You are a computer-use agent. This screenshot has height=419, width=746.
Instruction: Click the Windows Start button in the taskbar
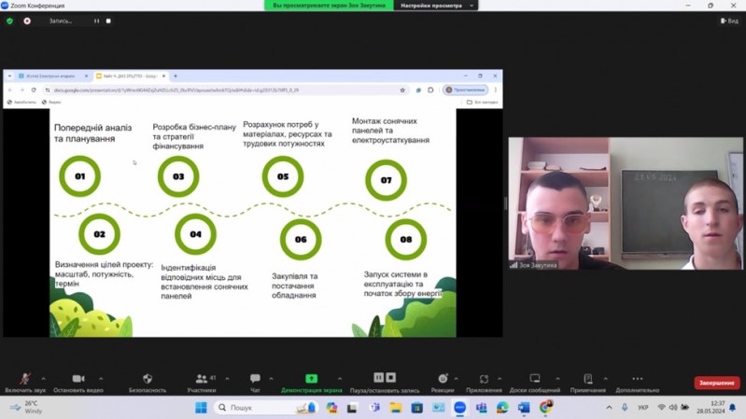pos(201,408)
